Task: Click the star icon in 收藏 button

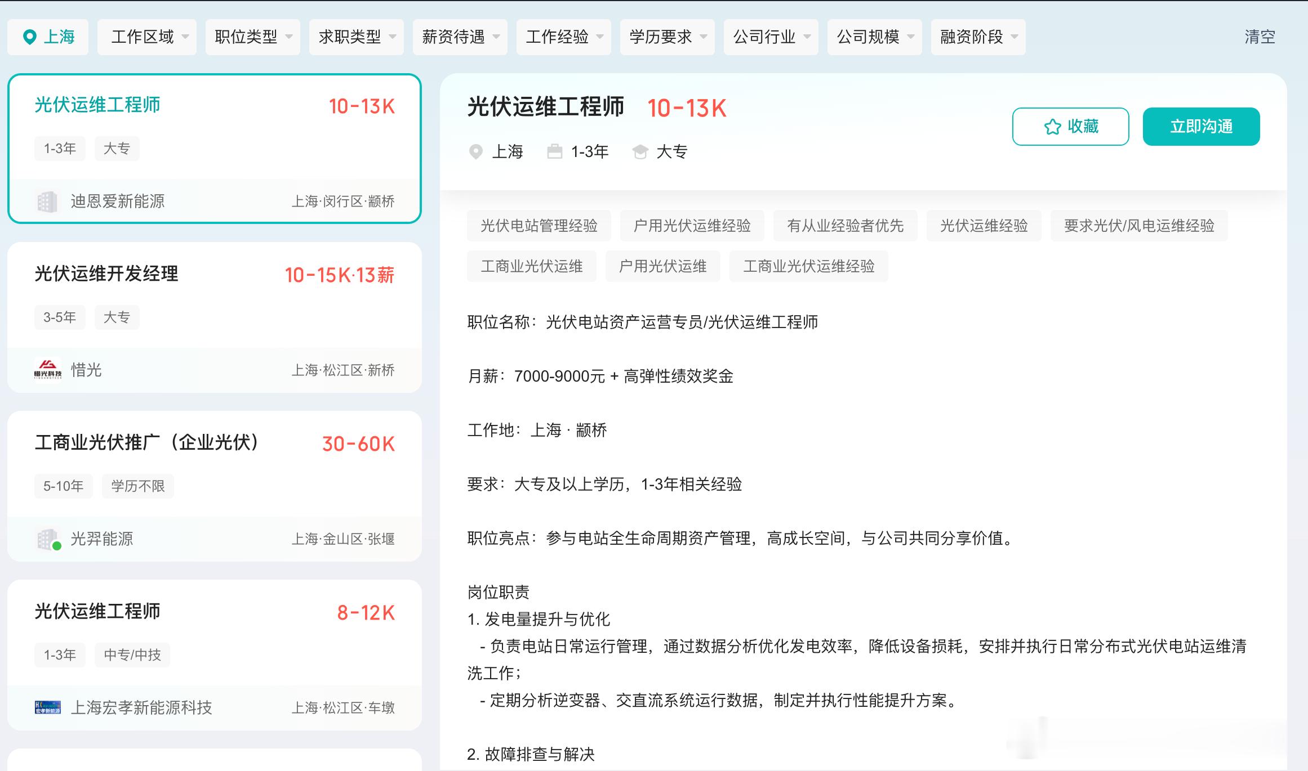Action: tap(1052, 127)
